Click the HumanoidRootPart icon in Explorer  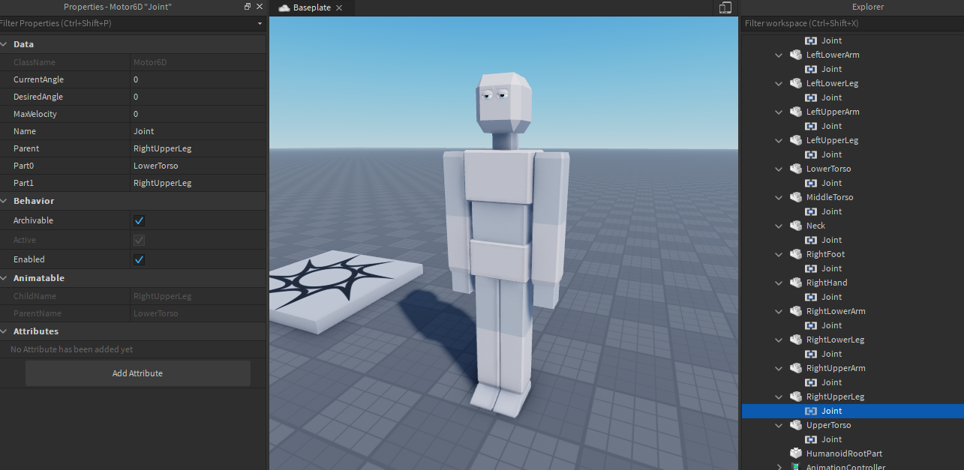[x=796, y=454]
